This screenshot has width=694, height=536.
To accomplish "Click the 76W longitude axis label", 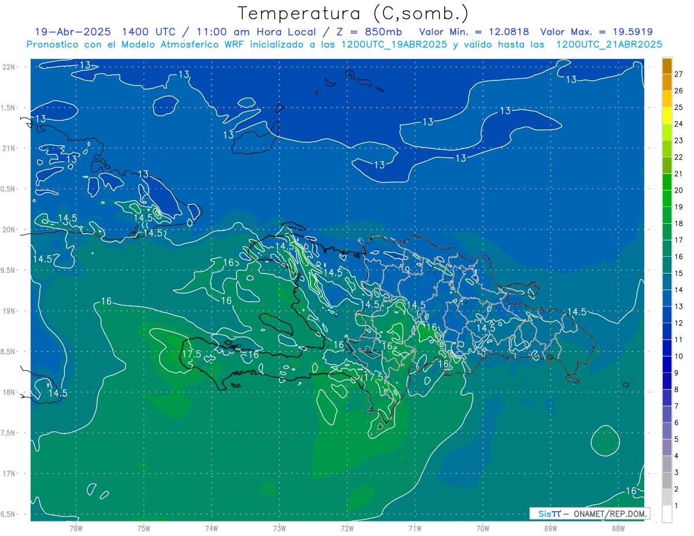I will [x=76, y=528].
